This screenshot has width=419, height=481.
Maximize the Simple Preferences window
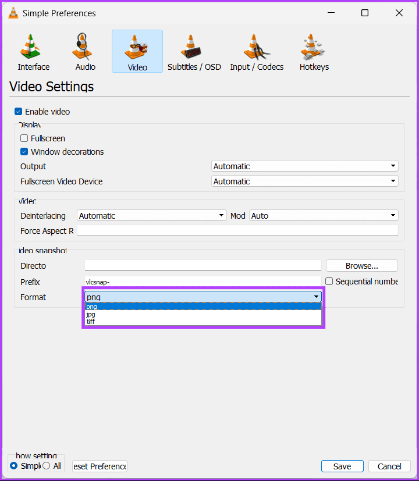[365, 13]
